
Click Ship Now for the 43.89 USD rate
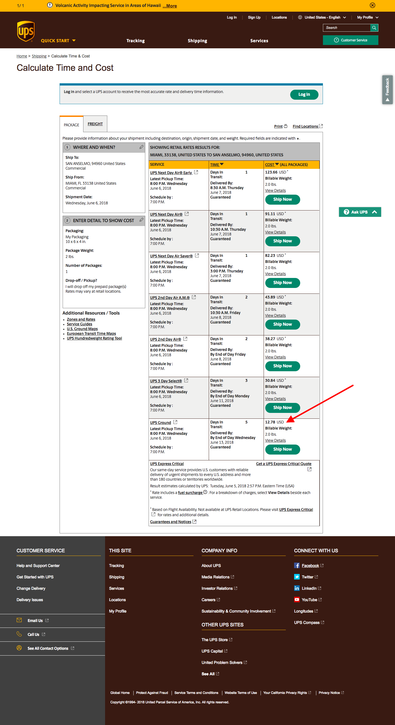coord(282,324)
